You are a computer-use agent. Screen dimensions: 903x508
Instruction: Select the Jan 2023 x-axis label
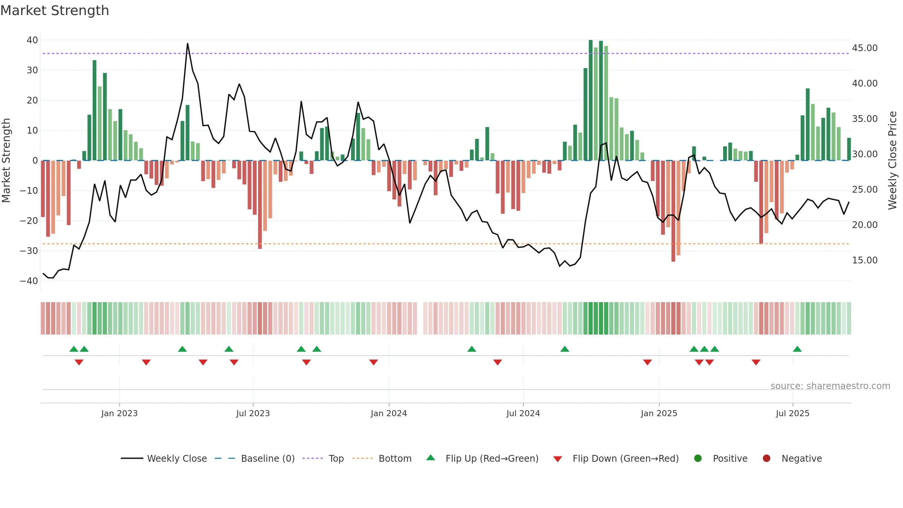coord(119,413)
